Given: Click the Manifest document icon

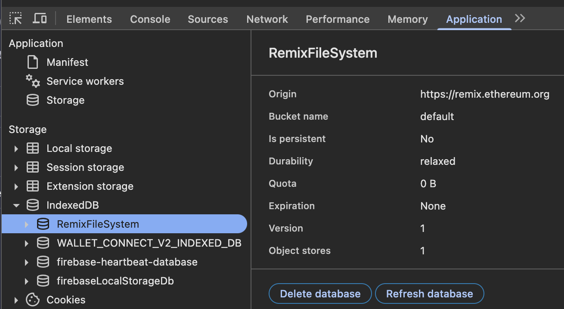Looking at the screenshot, I should coord(33,62).
